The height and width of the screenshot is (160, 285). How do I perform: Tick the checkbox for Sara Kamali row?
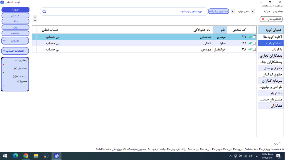click(x=254, y=43)
